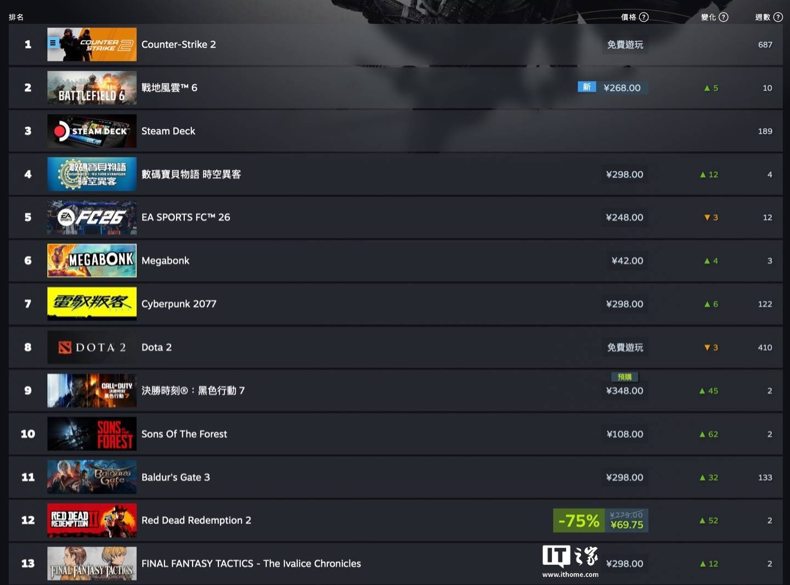Click the Cyberpunk 2077 yellow thumbnail

click(x=92, y=304)
